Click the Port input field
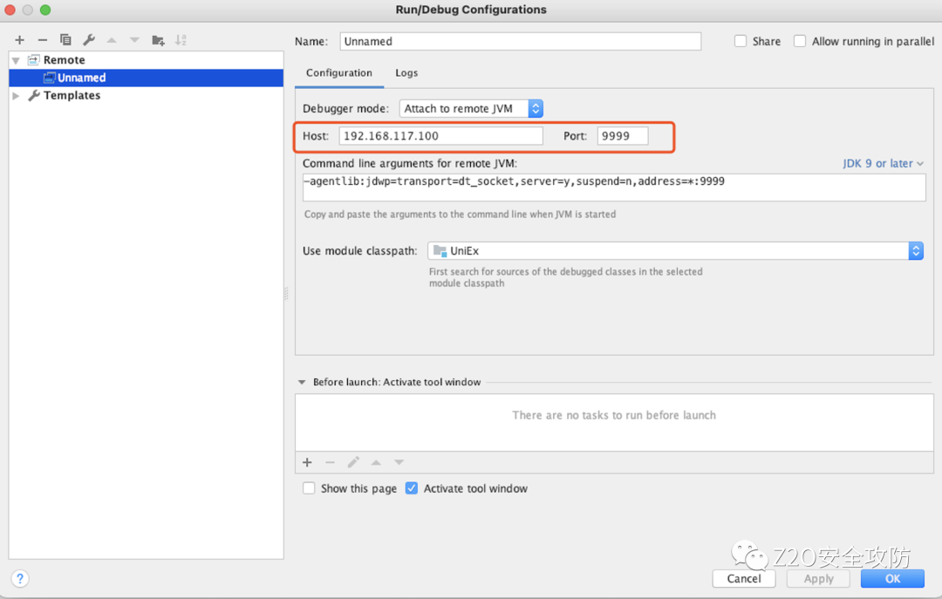This screenshot has height=599, width=942. [x=623, y=136]
